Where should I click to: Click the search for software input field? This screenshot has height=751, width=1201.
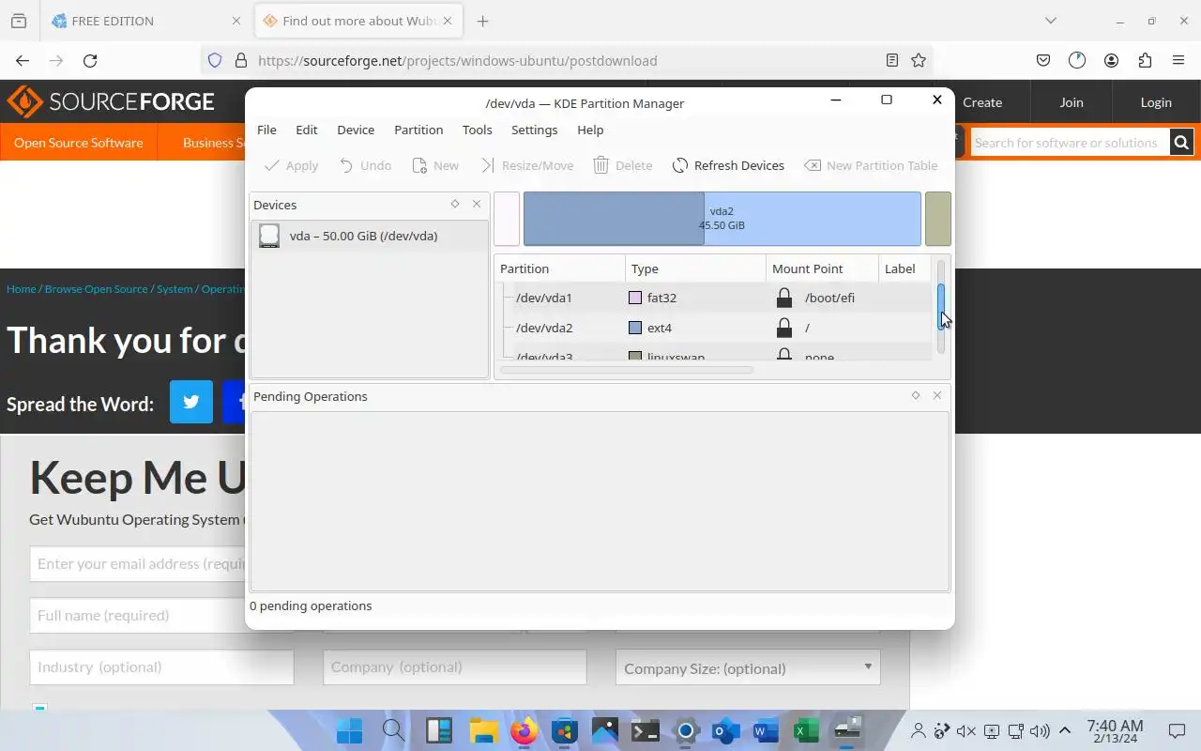[x=1070, y=143]
